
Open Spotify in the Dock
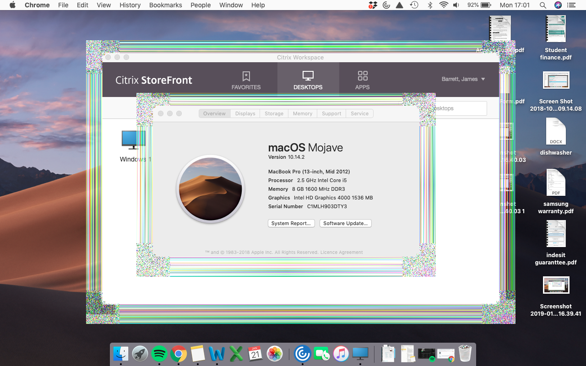159,353
